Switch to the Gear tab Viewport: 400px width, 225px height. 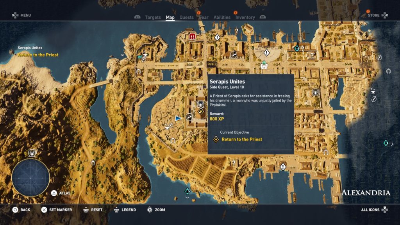coord(204,17)
